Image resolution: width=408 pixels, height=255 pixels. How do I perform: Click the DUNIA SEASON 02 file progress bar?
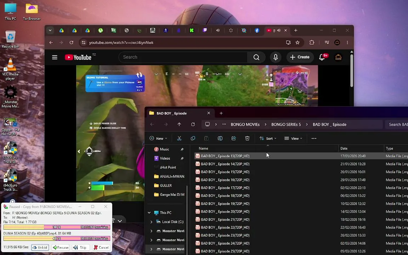tap(57, 239)
